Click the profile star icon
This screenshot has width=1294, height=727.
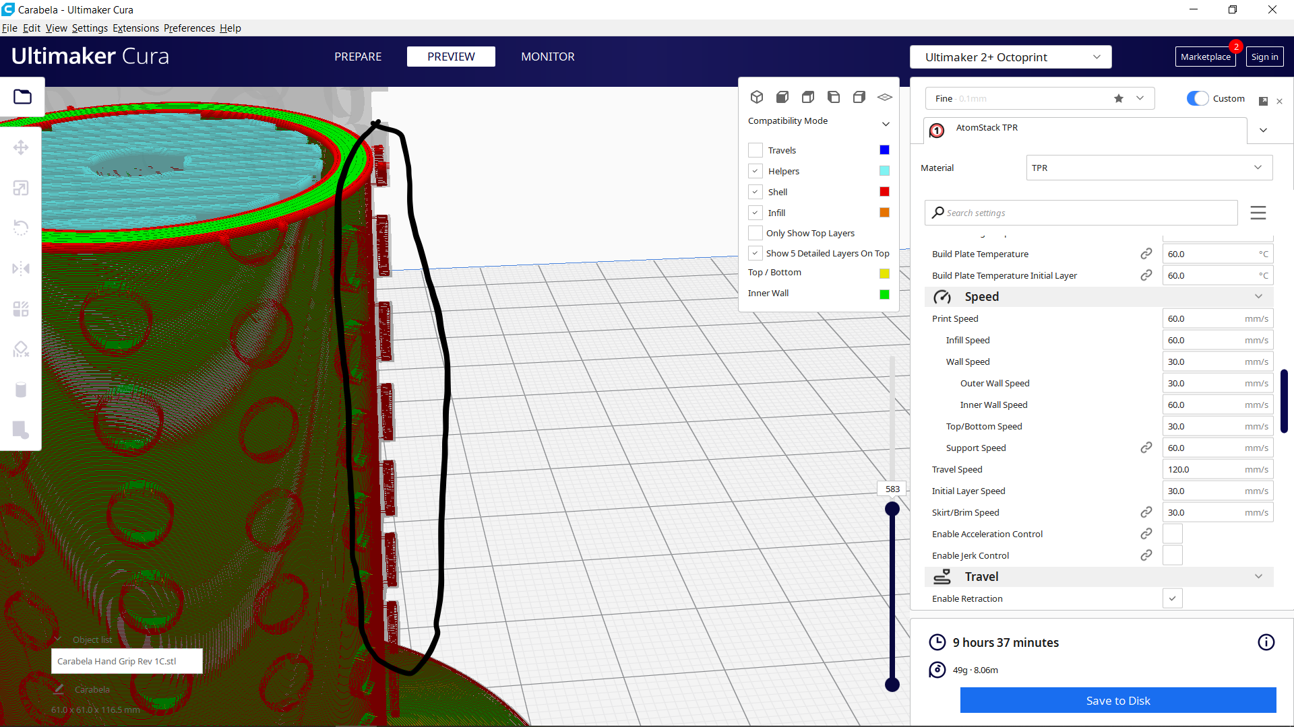1119,98
